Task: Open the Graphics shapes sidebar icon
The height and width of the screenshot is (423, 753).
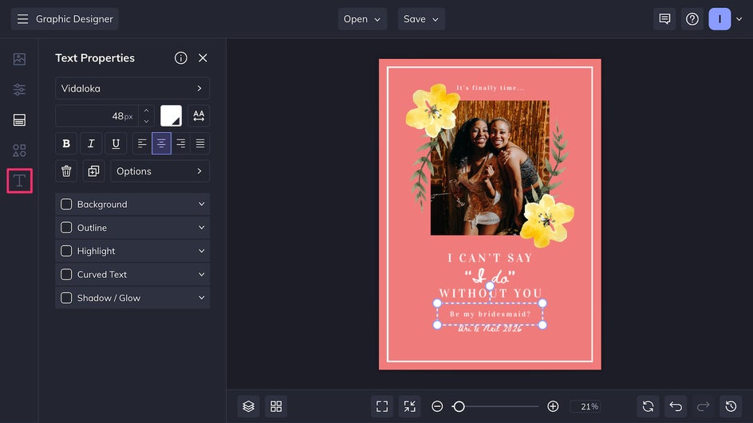Action: point(19,151)
